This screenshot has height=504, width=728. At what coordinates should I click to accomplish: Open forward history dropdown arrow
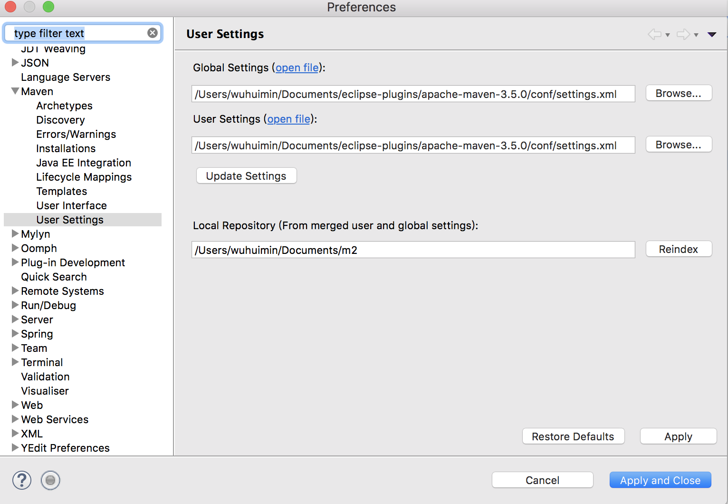[696, 35]
